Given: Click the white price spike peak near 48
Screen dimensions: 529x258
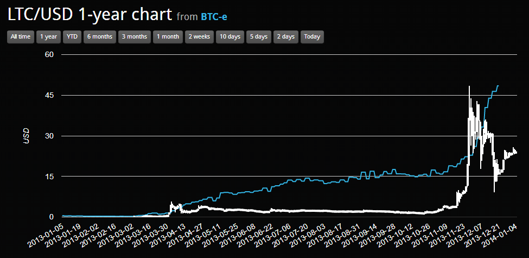Looking at the screenshot, I should click(469, 87).
